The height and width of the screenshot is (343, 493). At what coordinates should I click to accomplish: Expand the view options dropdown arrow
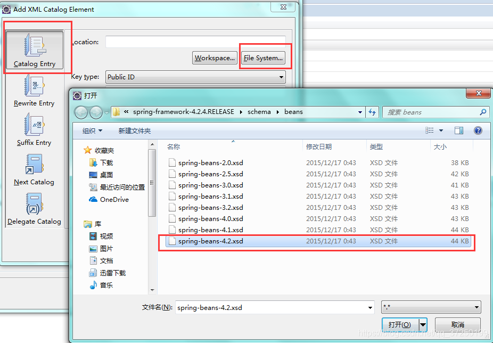point(441,130)
